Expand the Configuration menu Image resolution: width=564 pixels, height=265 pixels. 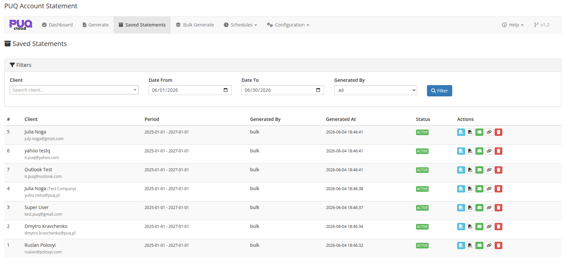pyautogui.click(x=288, y=25)
